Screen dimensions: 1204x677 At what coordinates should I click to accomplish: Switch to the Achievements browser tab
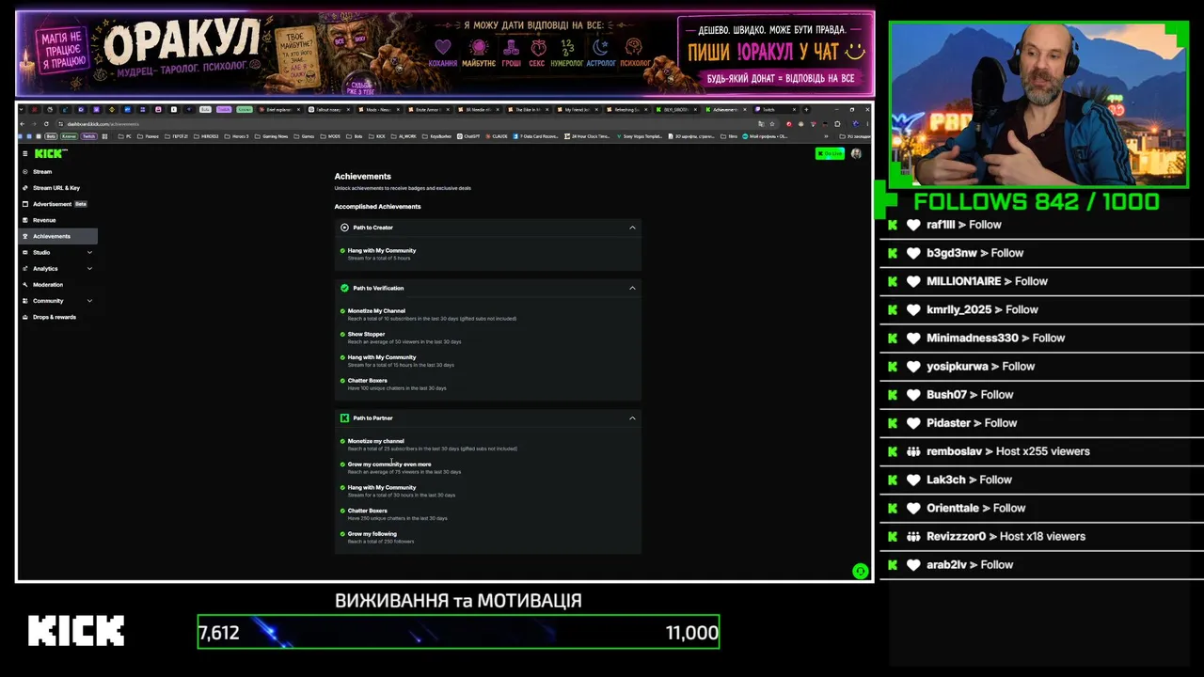click(729, 109)
